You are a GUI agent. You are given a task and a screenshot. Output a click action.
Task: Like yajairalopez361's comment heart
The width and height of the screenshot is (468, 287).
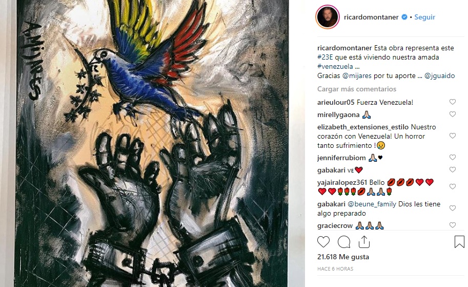(x=453, y=186)
